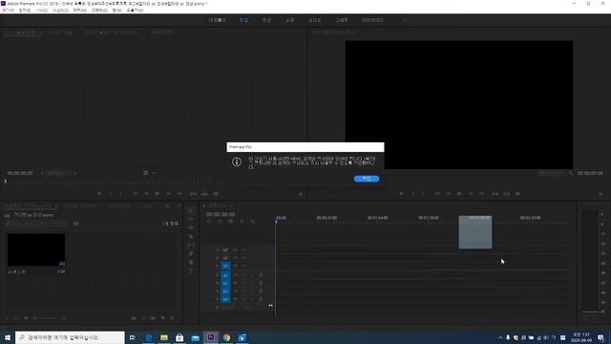
Task: Open the File menu
Action: pos(8,11)
